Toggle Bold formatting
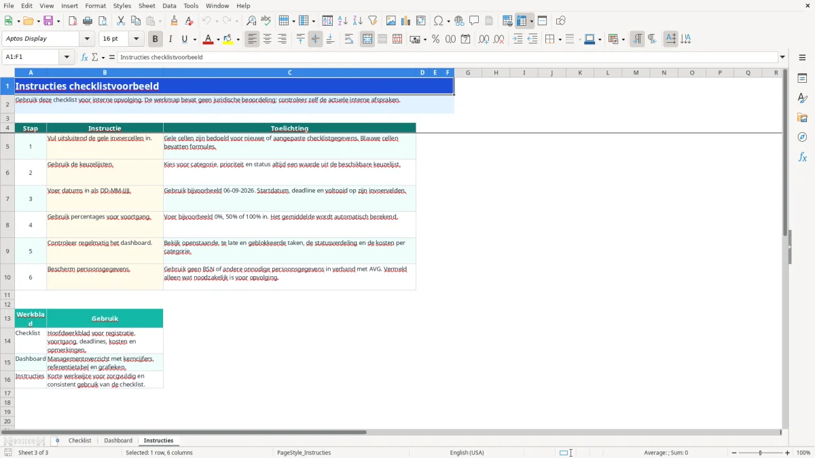This screenshot has width=815, height=458. click(155, 39)
